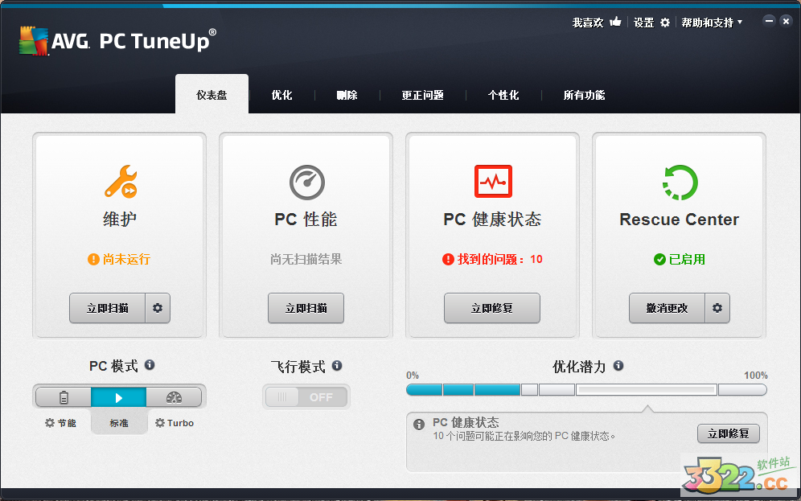Viewport: 801px width, 501px height.
Task: Click the green check icon beside 已启用
Action: [x=659, y=260]
